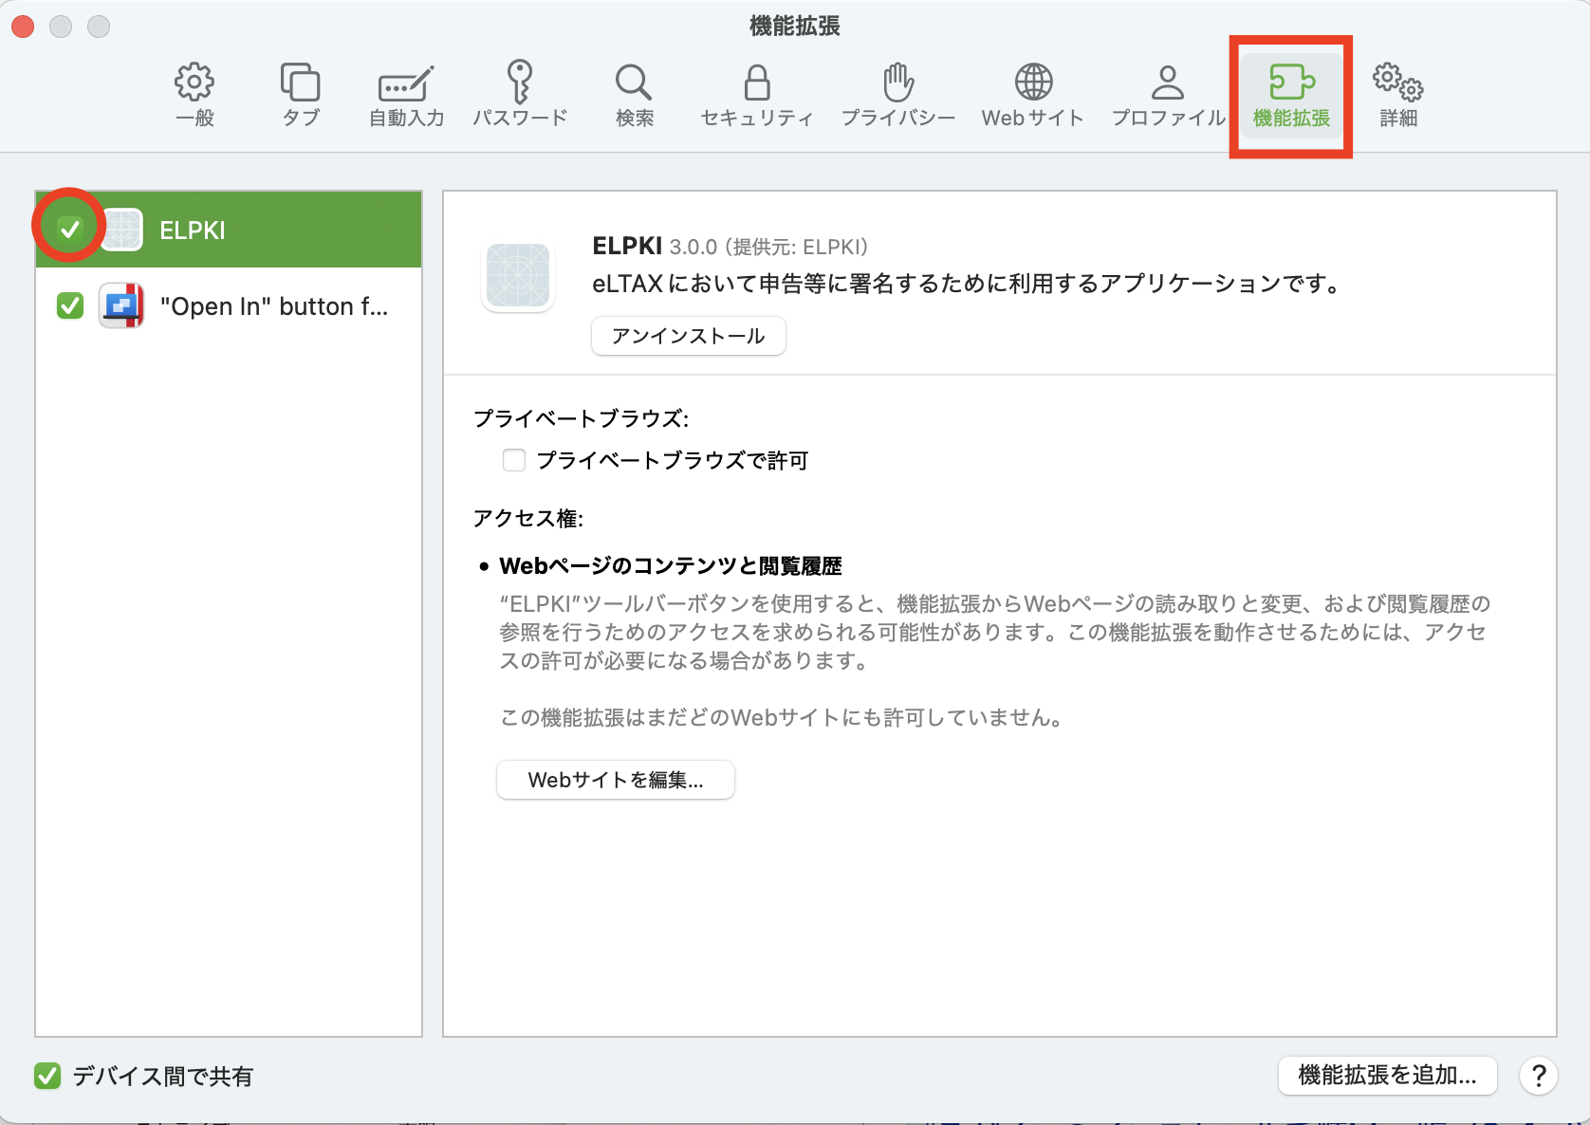
Task: Open the セキュリティ (Security) lock tab
Action: pyautogui.click(x=757, y=95)
